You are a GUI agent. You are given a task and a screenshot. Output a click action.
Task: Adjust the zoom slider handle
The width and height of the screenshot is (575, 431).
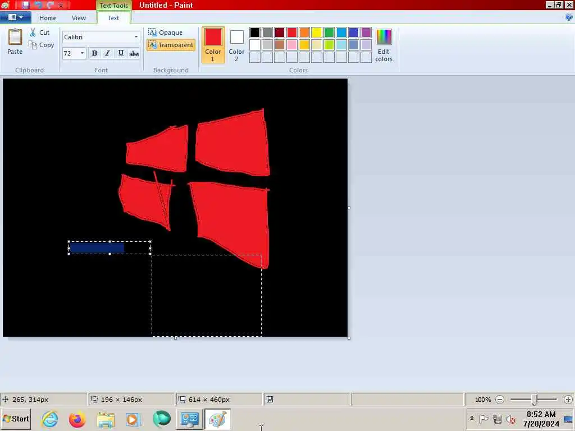point(535,400)
